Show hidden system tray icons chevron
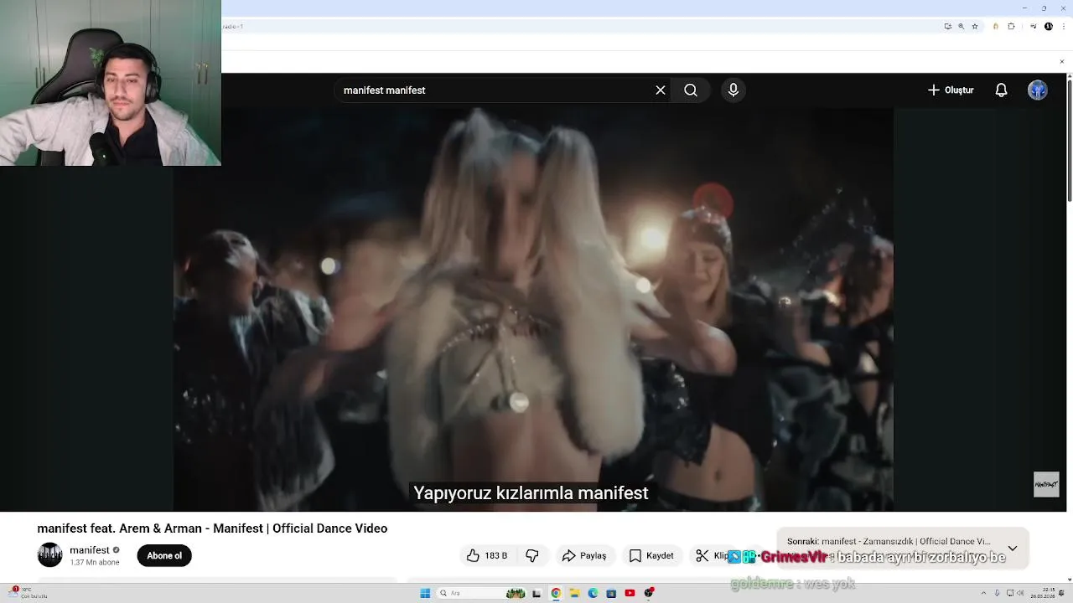 984,593
